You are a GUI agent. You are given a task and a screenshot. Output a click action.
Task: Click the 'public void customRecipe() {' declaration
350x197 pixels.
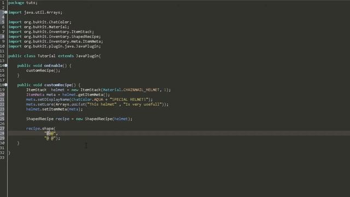[49, 85]
